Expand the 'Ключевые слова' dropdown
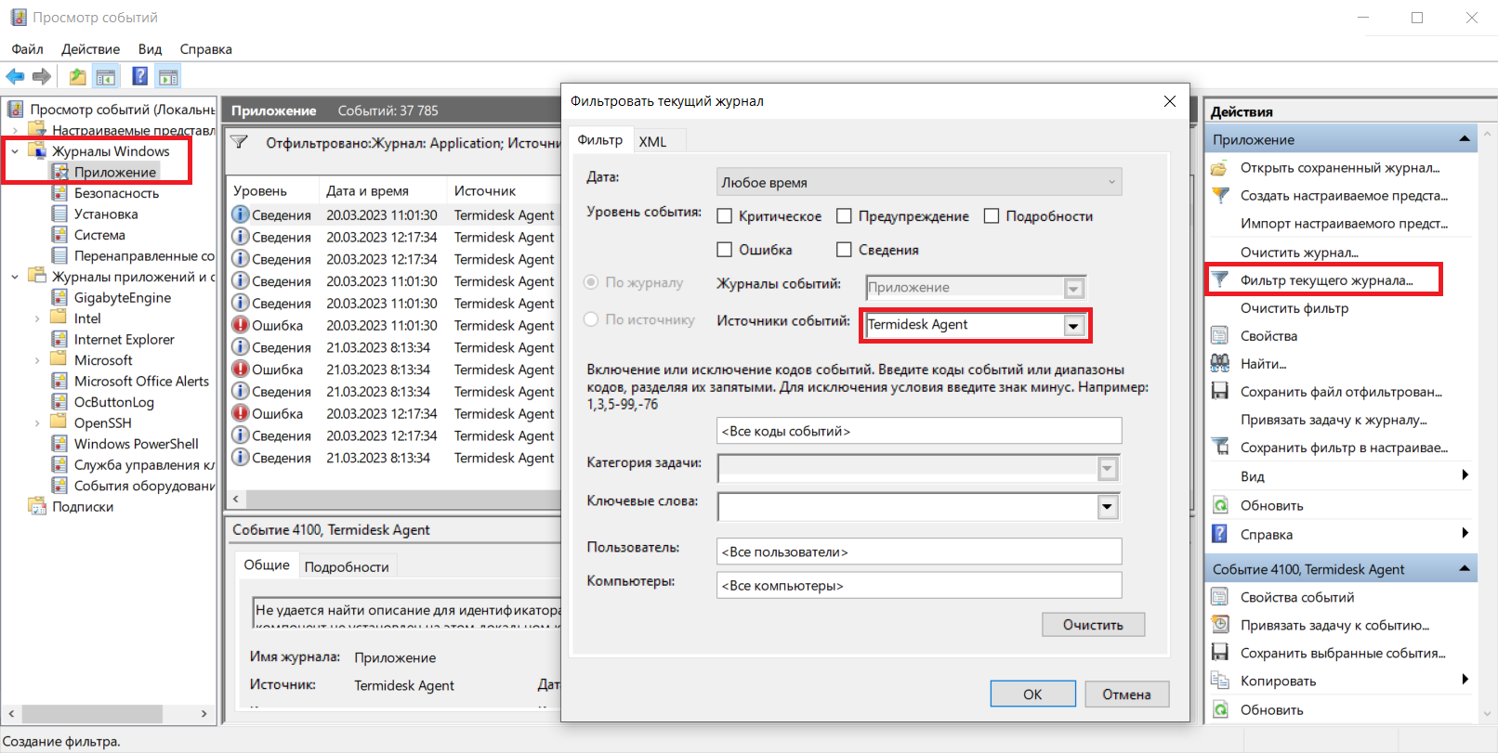This screenshot has width=1498, height=753. point(1107,507)
